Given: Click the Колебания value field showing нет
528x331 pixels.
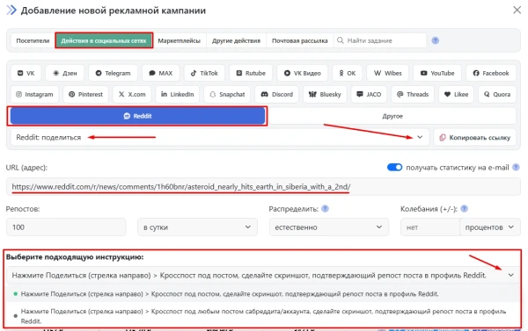Looking at the screenshot, I should coord(430,227).
